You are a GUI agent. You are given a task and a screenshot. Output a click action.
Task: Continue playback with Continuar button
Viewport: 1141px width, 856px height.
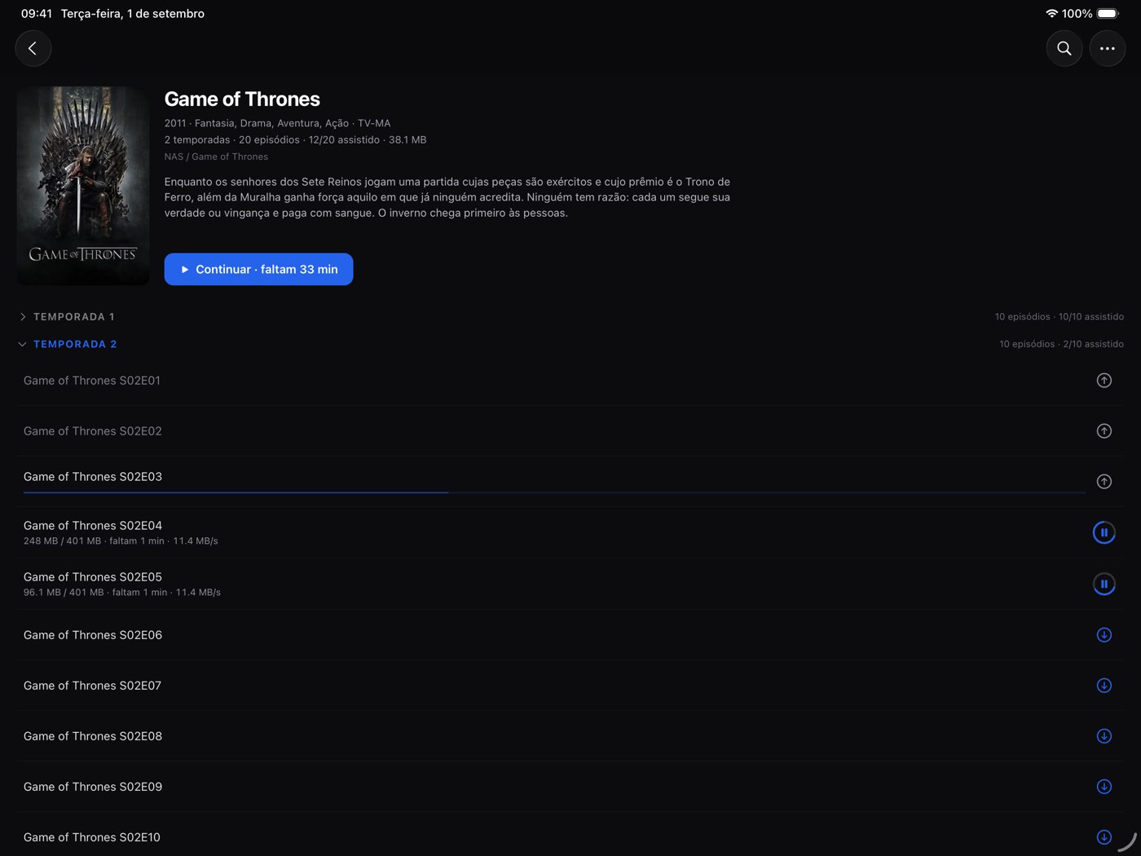[258, 270]
